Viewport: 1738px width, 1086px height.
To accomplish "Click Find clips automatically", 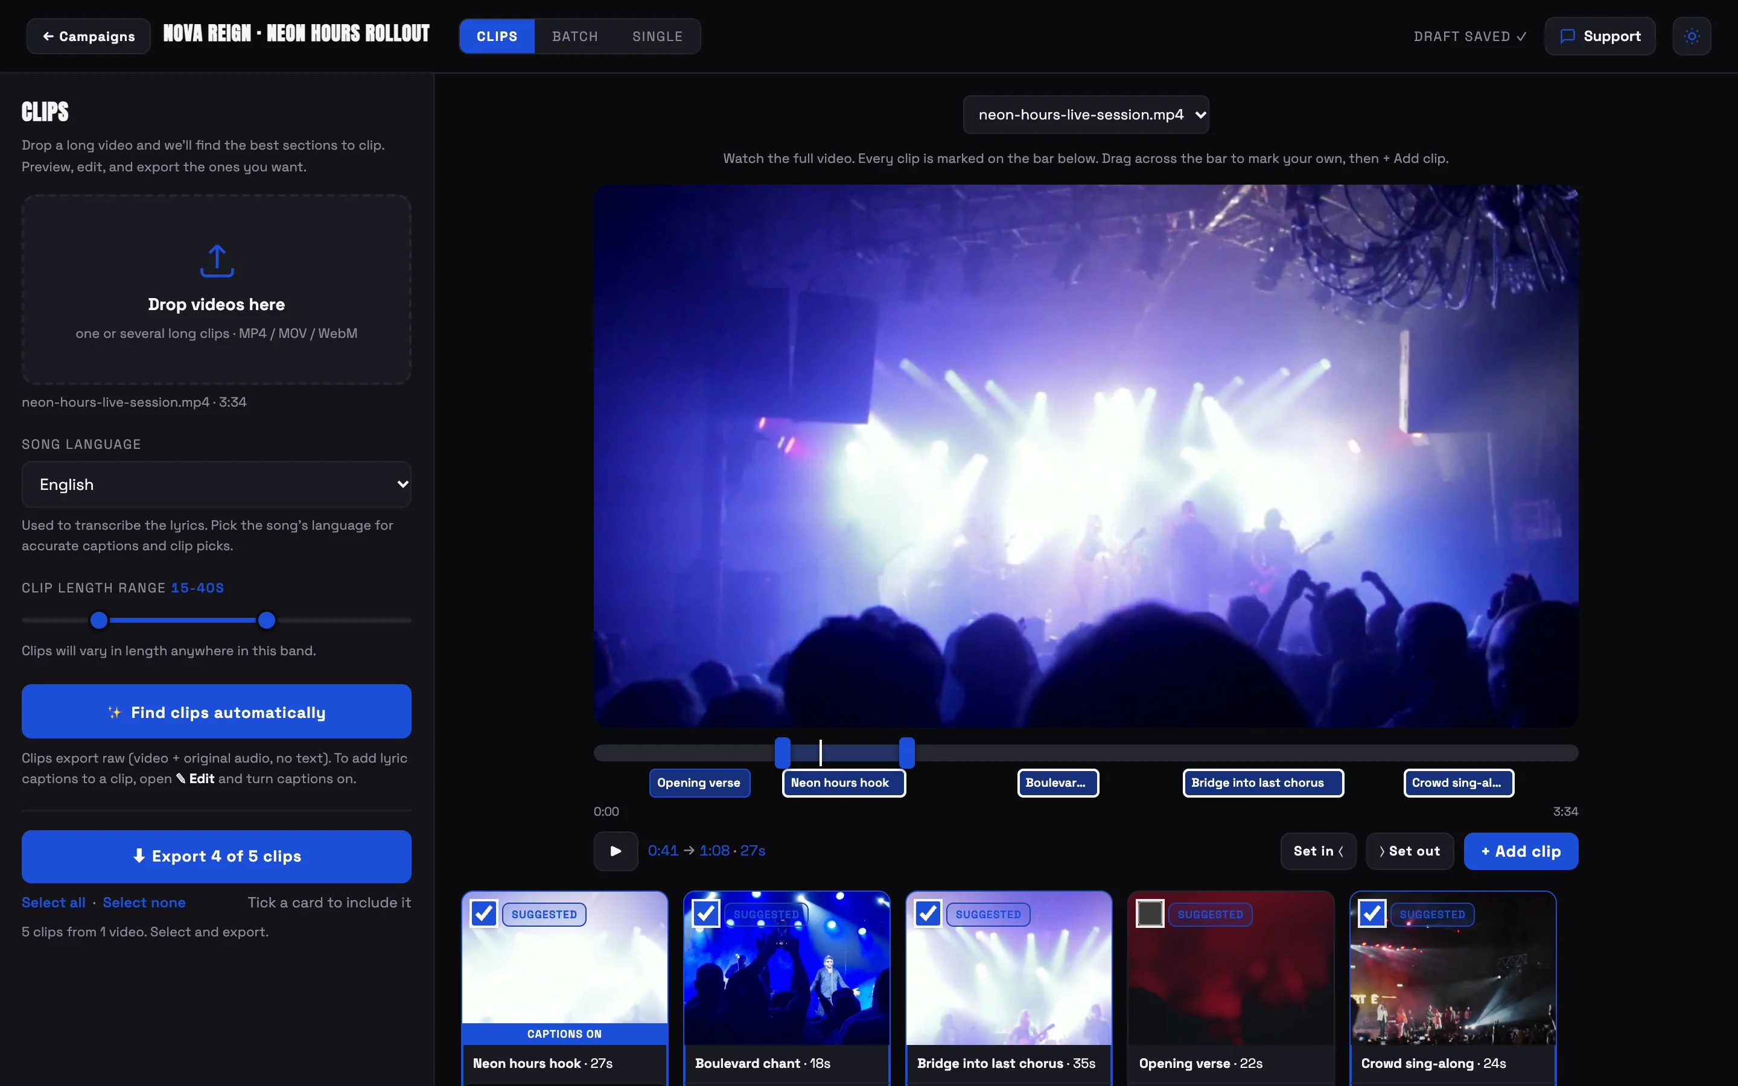I will pyautogui.click(x=216, y=712).
